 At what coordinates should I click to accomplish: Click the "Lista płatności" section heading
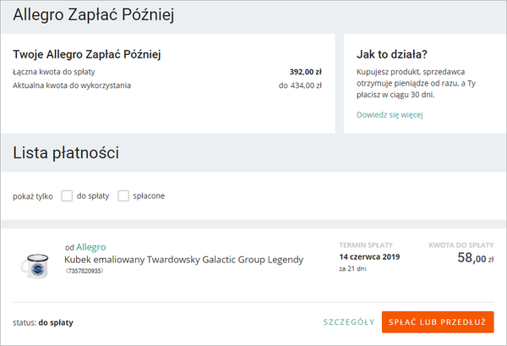point(66,153)
